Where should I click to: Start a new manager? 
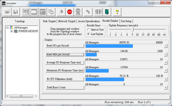(x=26, y=12)
